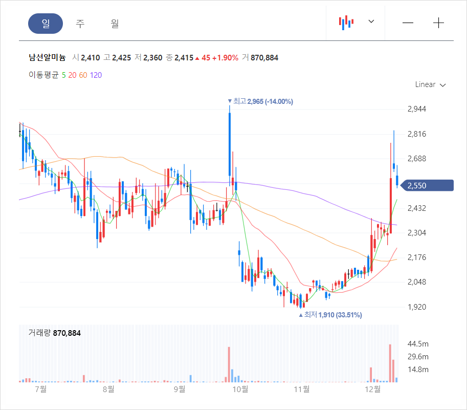Click the low price value 2,360
Image resolution: width=467 pixels, height=410 pixels.
[153, 58]
